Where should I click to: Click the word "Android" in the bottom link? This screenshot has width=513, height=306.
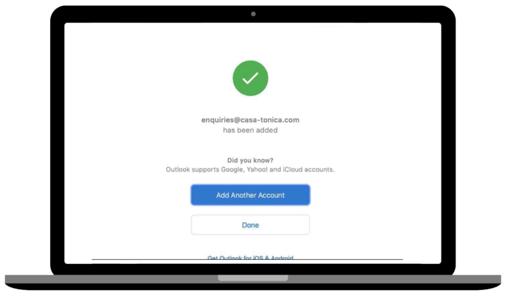(281, 258)
